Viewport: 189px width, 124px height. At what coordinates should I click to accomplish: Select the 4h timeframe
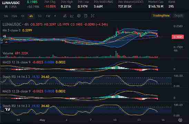point(31,16)
